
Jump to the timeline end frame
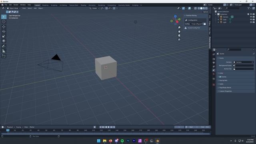pyautogui.click(x=114, y=127)
